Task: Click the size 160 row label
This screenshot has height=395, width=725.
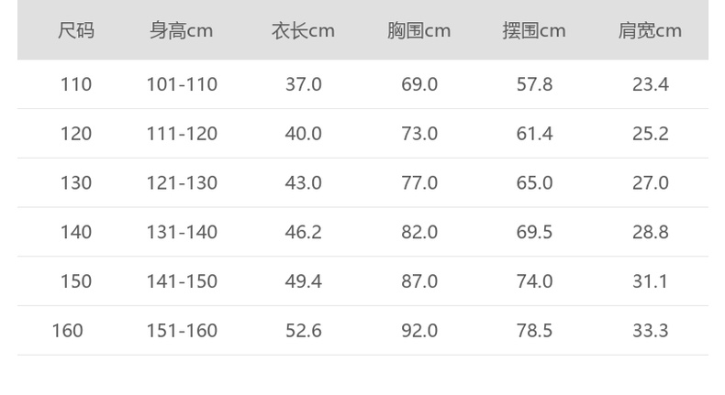Action: tap(68, 331)
